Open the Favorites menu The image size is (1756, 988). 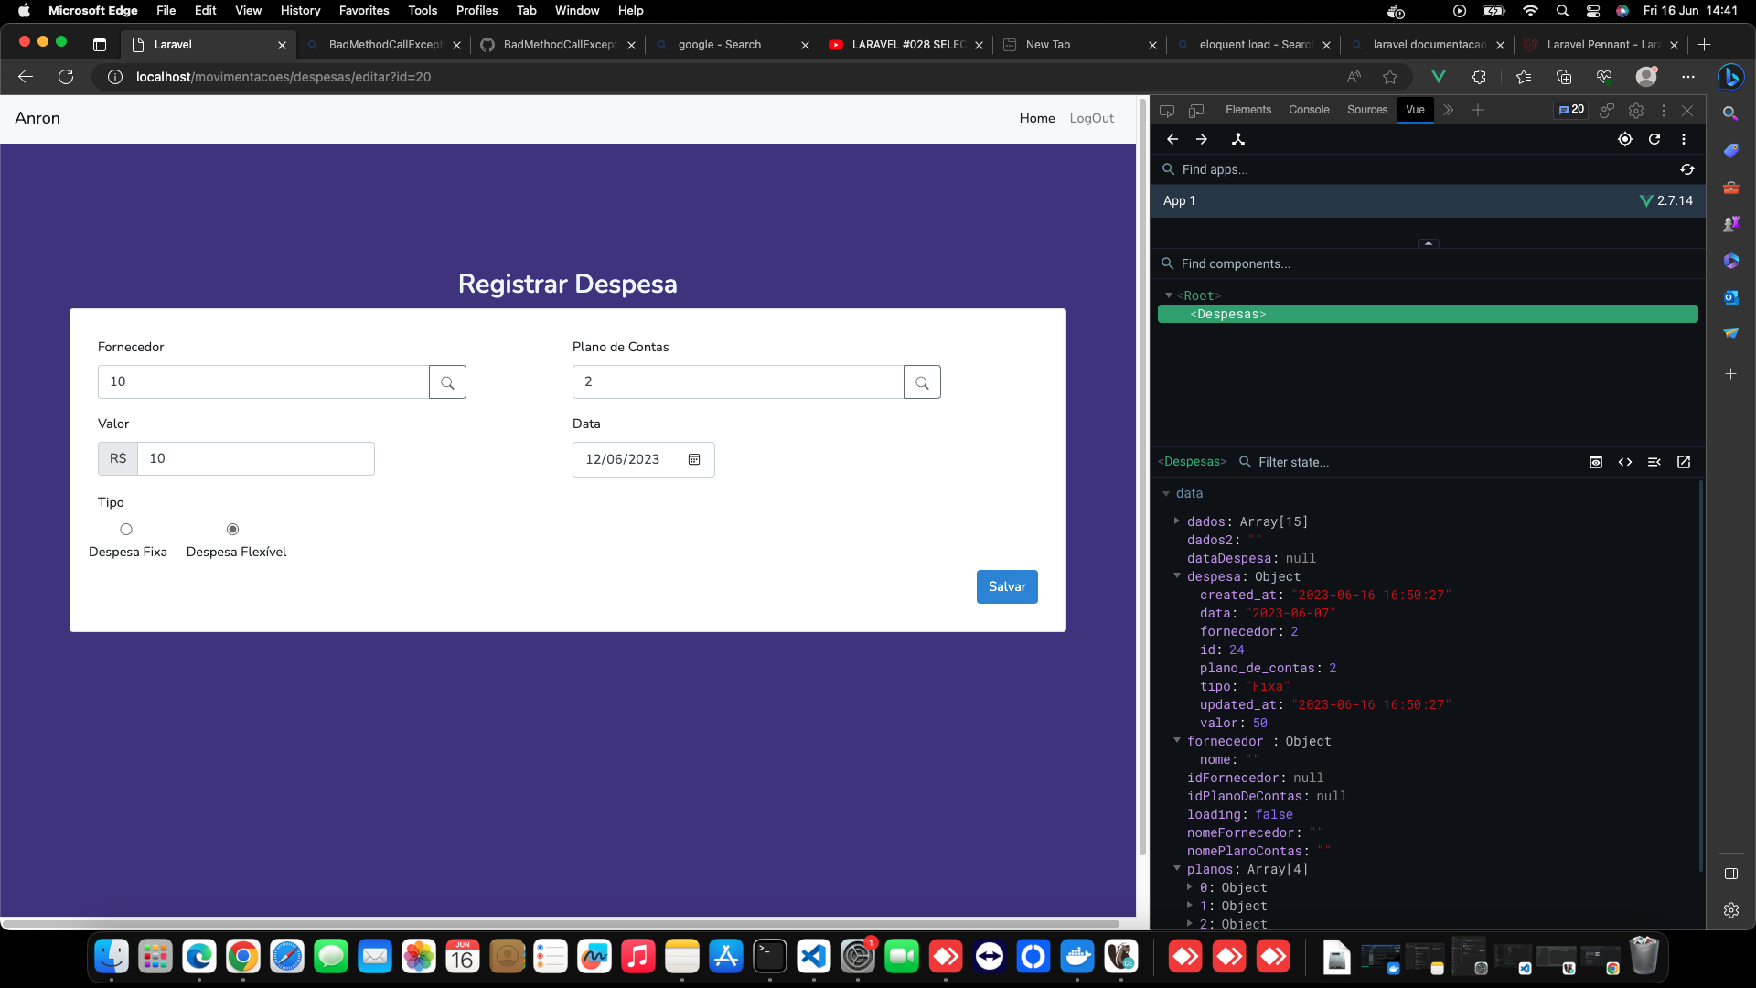[x=364, y=11]
